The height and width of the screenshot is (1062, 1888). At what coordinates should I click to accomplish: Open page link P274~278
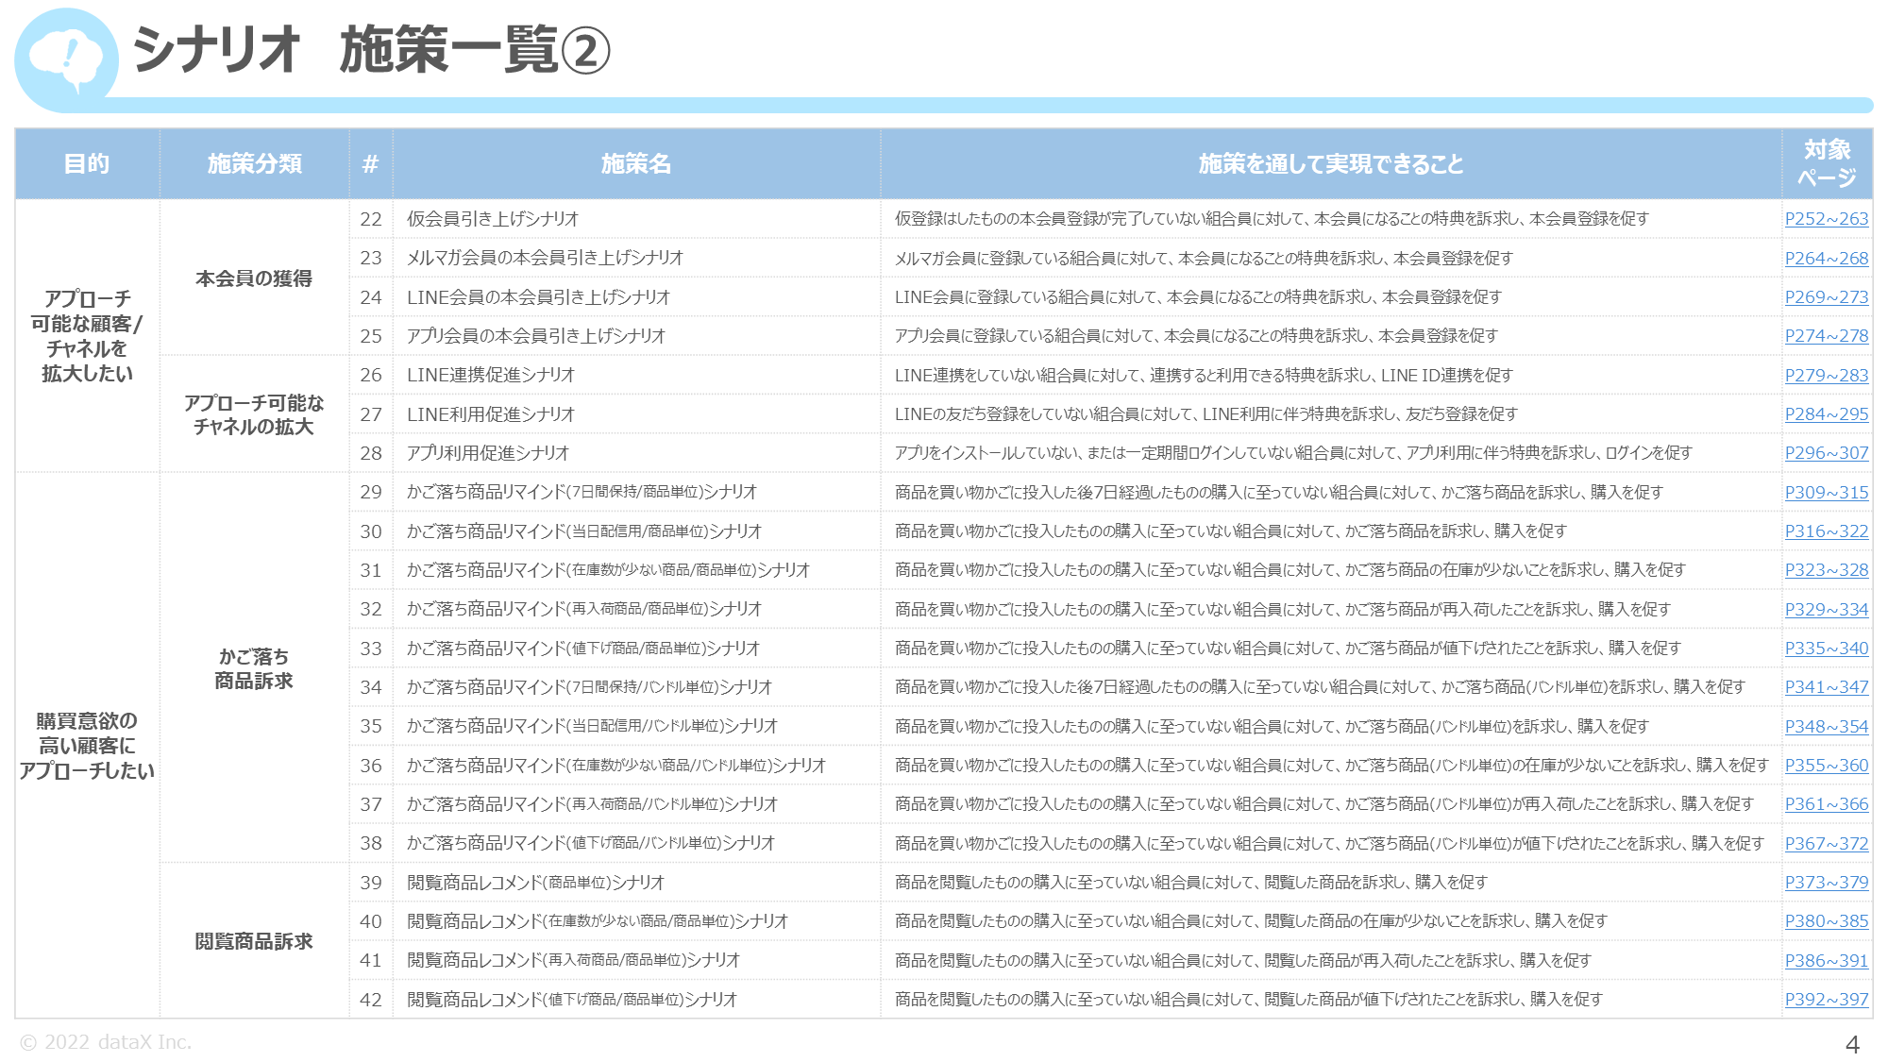[x=1826, y=336]
